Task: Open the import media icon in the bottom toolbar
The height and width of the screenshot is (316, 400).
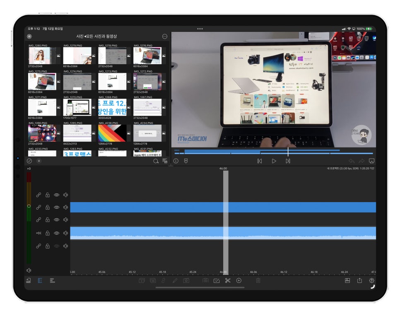Action: click(28, 280)
